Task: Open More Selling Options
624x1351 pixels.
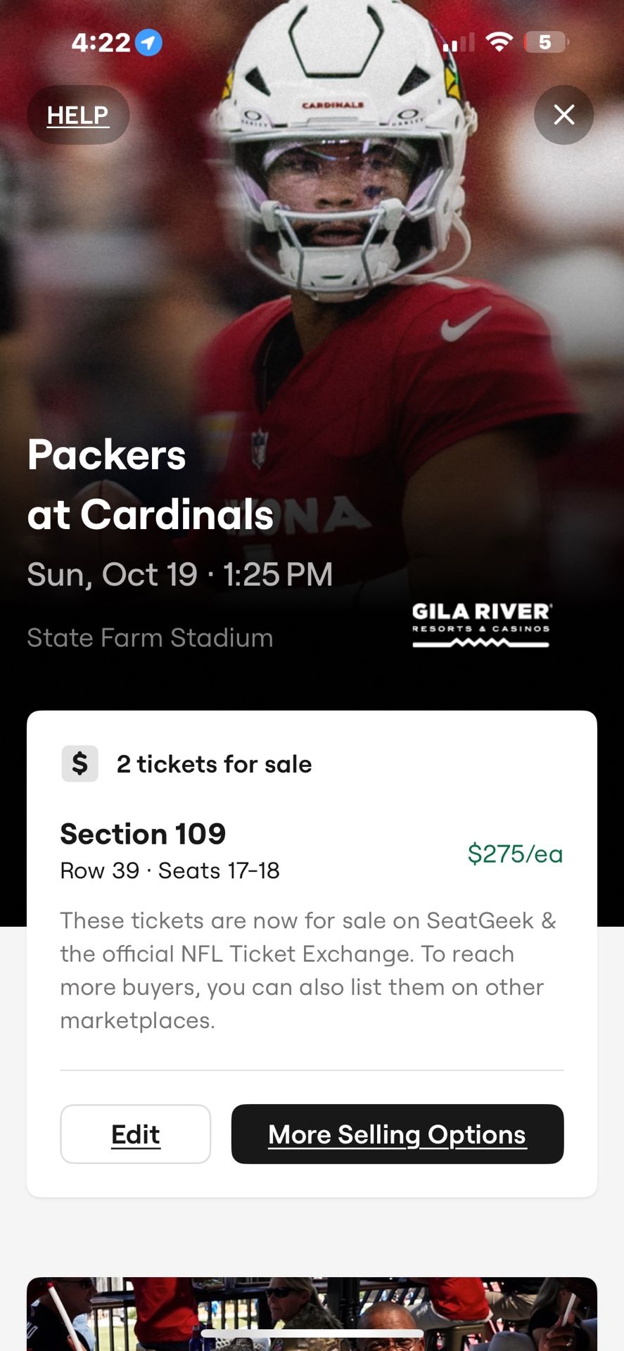Action: point(397,1134)
